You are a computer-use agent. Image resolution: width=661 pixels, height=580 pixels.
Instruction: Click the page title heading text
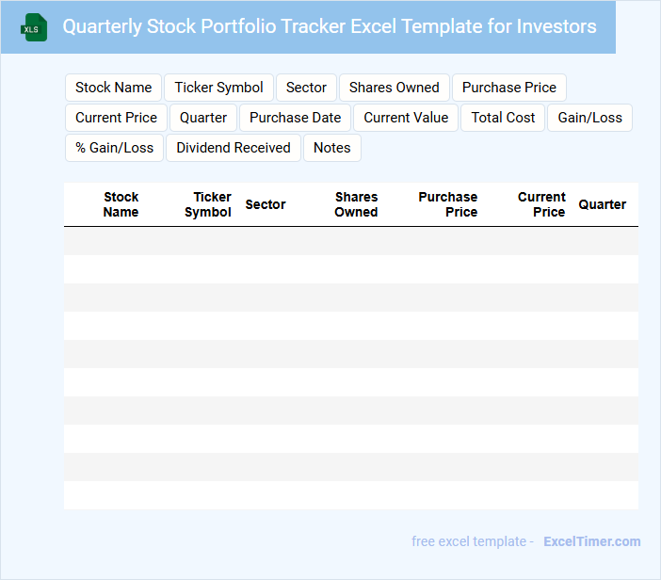coord(330,26)
